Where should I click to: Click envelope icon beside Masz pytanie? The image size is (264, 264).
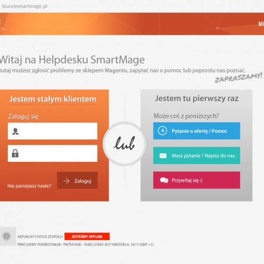pyautogui.click(x=163, y=156)
